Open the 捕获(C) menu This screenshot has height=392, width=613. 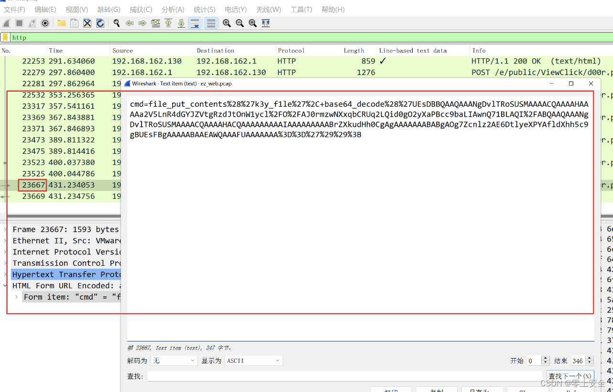click(x=141, y=10)
